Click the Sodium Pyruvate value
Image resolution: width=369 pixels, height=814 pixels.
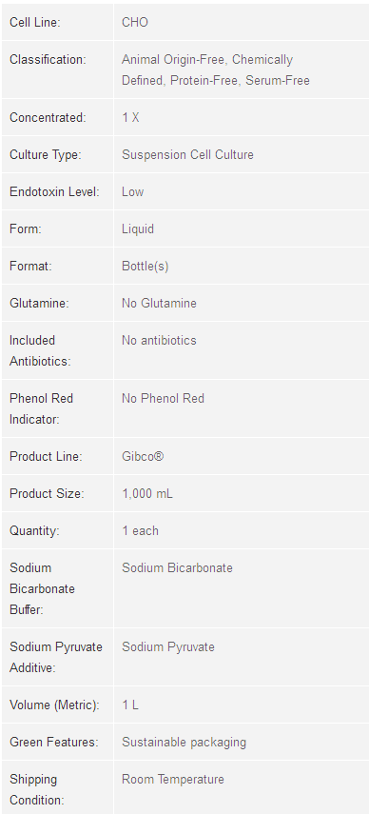(168, 647)
